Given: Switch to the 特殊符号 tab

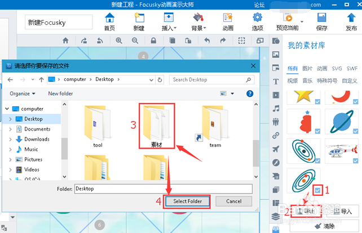Looking at the screenshot, I should click(x=327, y=80).
